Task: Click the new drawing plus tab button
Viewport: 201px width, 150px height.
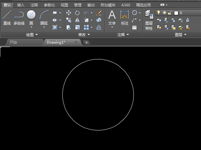Action: (87, 42)
